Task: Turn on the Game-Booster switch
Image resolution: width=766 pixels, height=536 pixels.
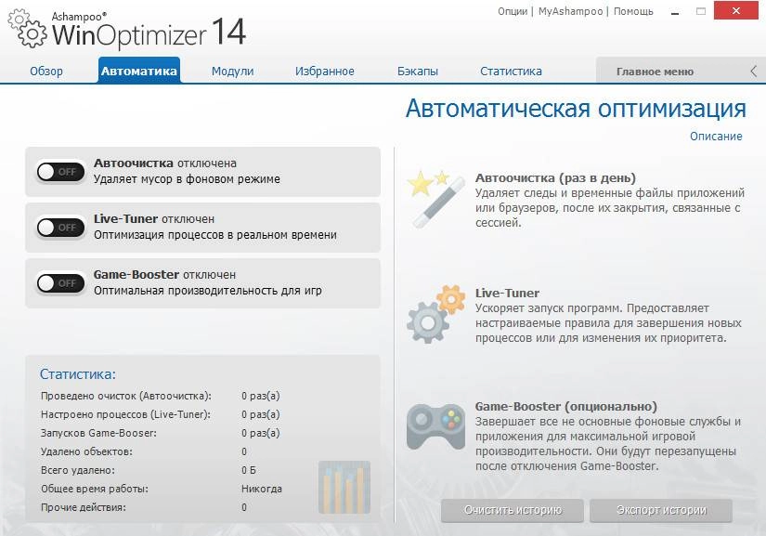Action: [x=61, y=283]
